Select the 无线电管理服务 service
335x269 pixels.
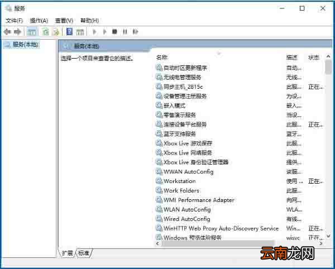click(182, 77)
